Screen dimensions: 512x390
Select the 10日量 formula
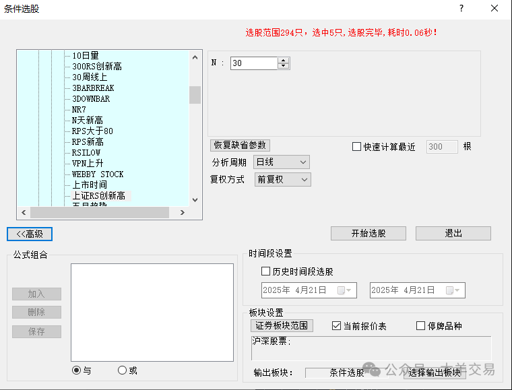(x=86, y=55)
